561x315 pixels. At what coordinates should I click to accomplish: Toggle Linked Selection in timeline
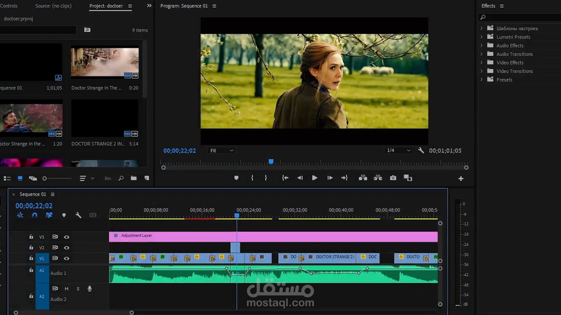tap(49, 215)
